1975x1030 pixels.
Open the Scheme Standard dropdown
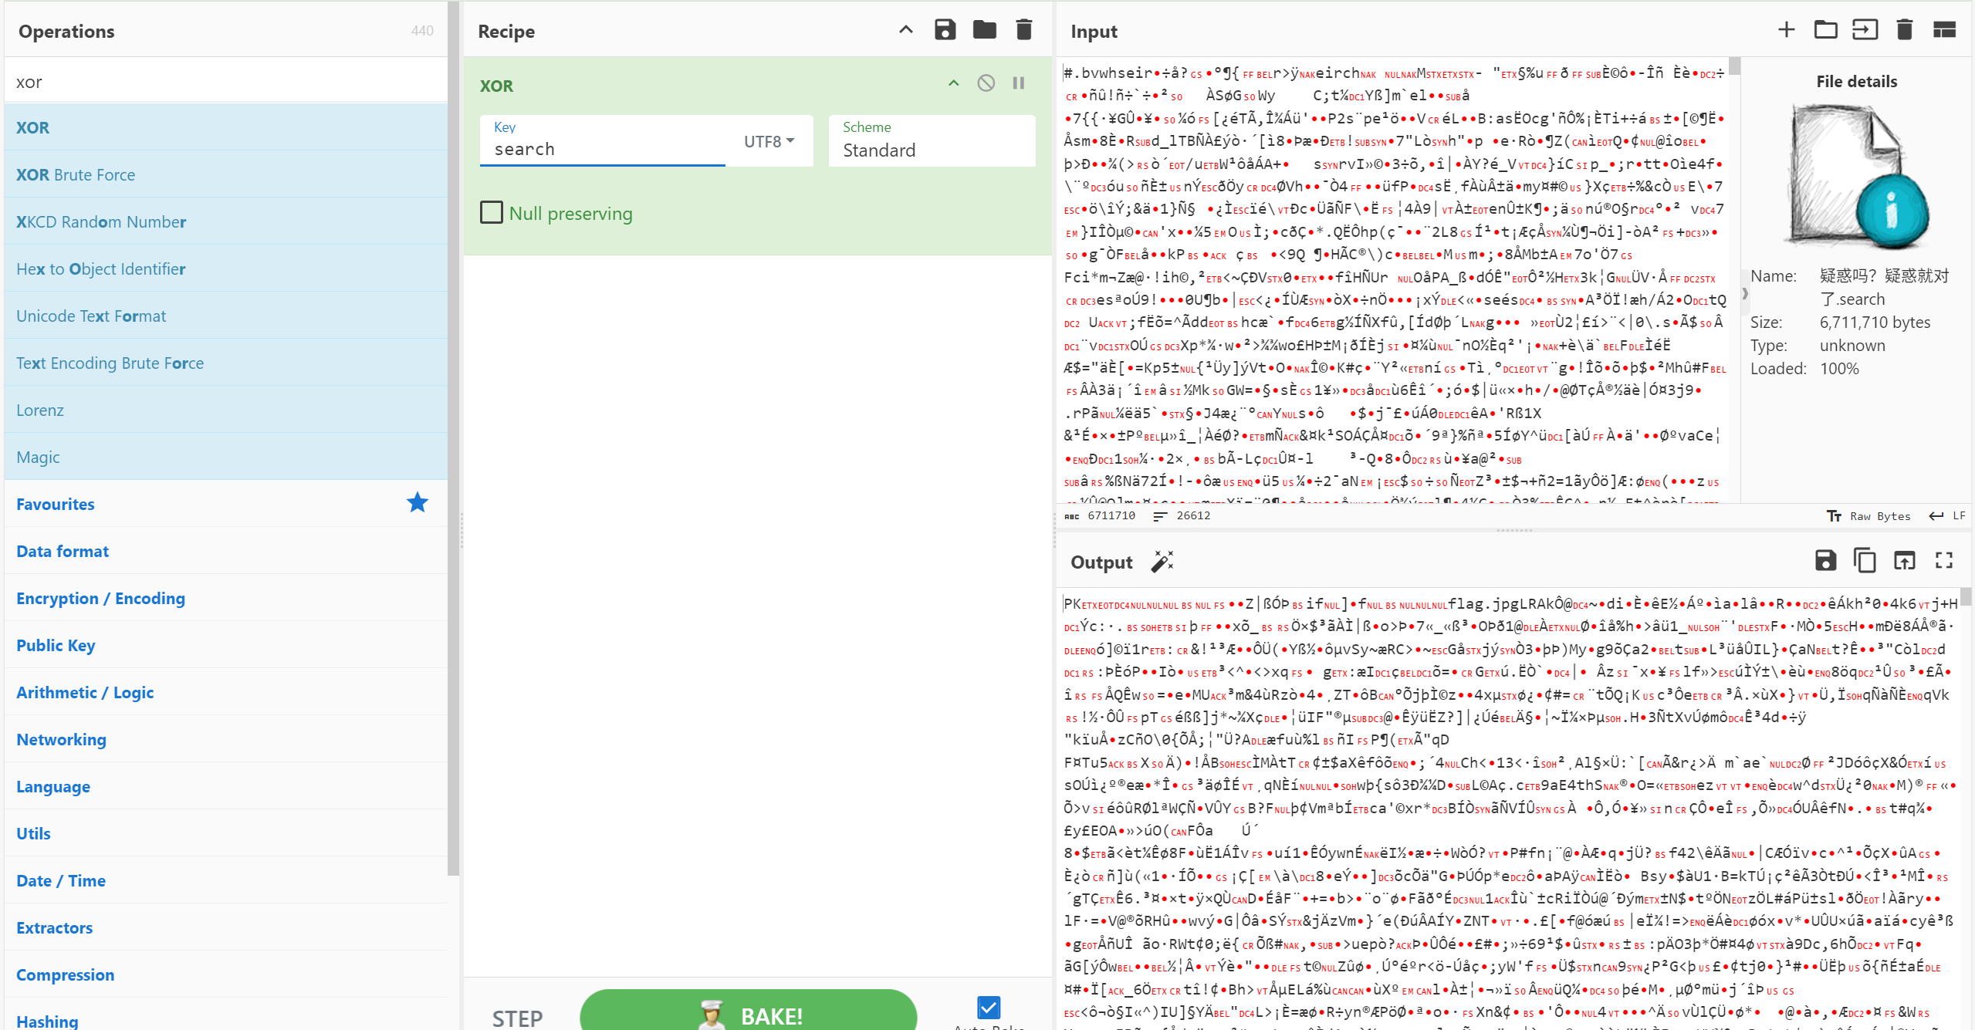coord(931,141)
